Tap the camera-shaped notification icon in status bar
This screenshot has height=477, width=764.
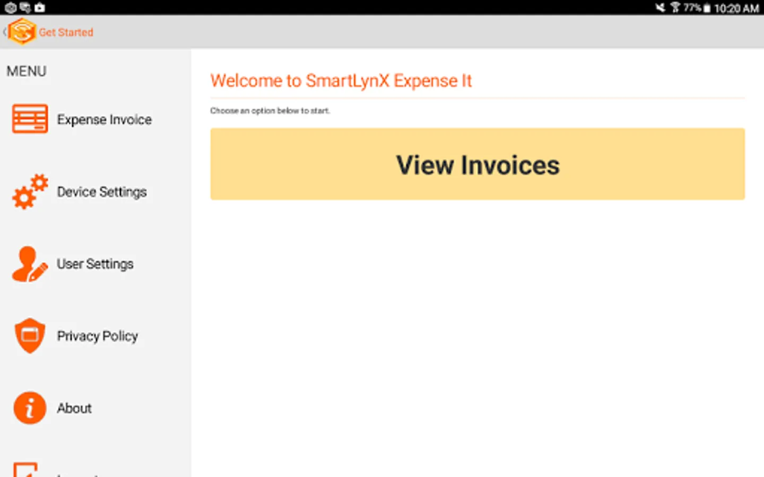40,7
